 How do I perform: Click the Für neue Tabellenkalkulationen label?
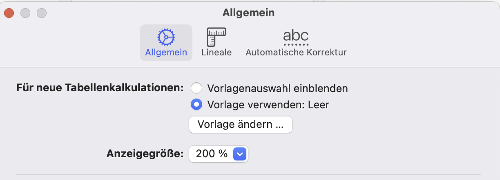tap(100, 88)
